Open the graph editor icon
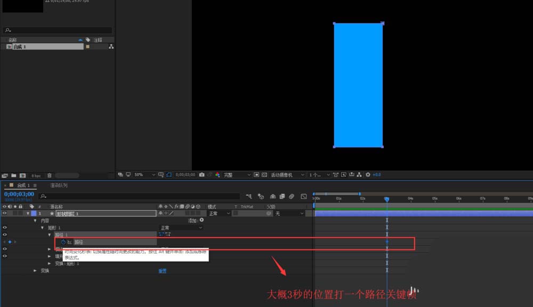This screenshot has height=307, width=533. coord(304,196)
